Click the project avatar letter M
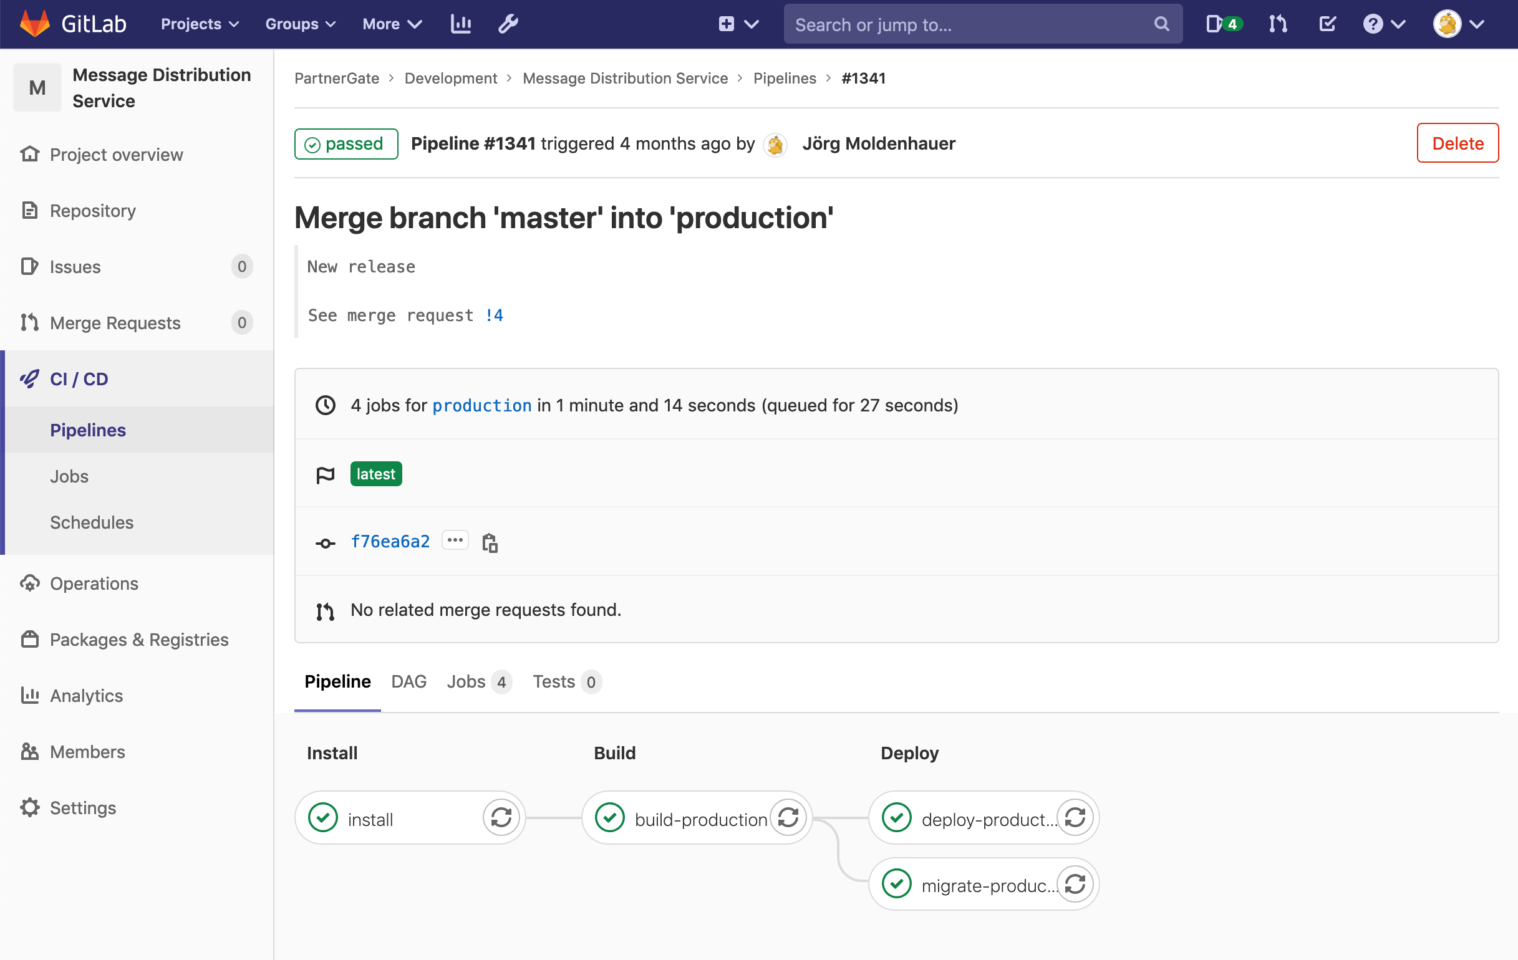The height and width of the screenshot is (960, 1518). (37, 87)
